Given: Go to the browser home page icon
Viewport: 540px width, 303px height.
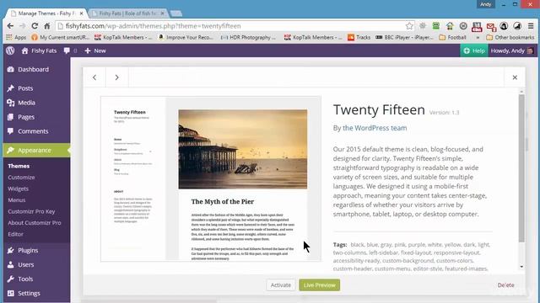Looking at the screenshot, I should pyautogui.click(x=47, y=26).
